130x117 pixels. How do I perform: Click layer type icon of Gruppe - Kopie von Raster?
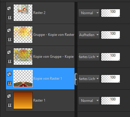tap(9, 30)
